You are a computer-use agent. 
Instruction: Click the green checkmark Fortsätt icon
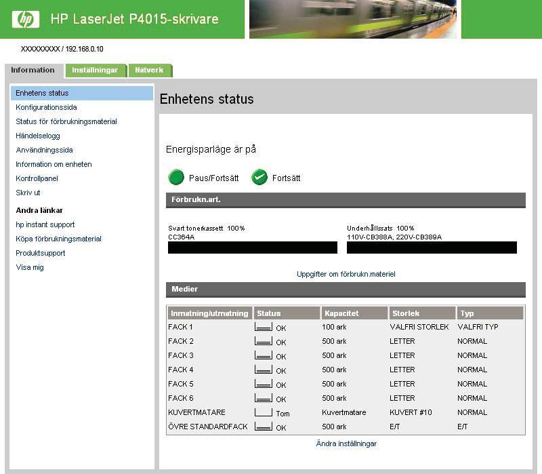click(x=259, y=177)
